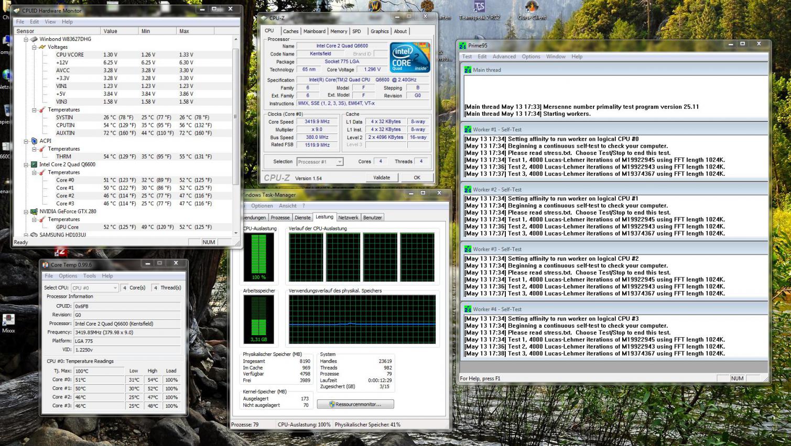Click the Winbond chip icon
The image size is (791, 446).
click(x=34, y=39)
